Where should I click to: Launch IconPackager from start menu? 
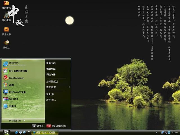pyautogui.click(x=13, y=78)
